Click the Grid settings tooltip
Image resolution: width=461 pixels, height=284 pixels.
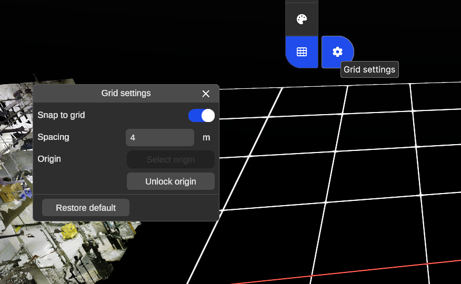[369, 69]
